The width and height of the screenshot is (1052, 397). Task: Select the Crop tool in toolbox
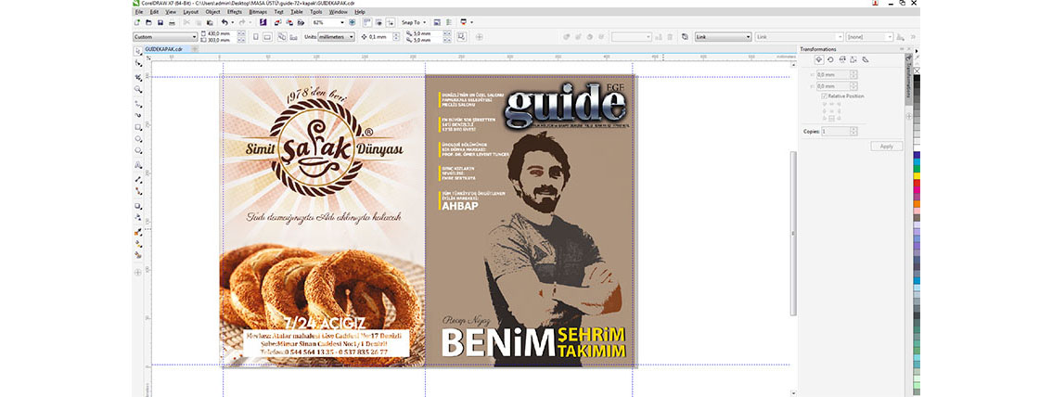pyautogui.click(x=138, y=78)
